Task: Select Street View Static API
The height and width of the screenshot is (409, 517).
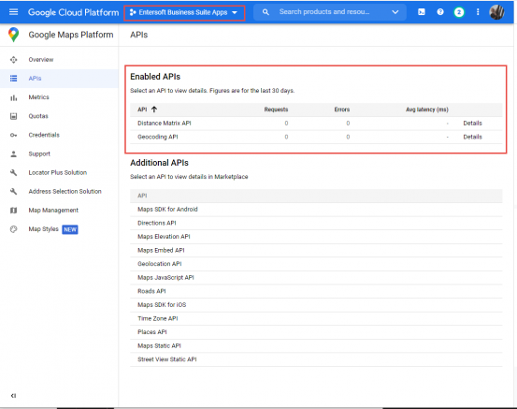Action: (316, 359)
